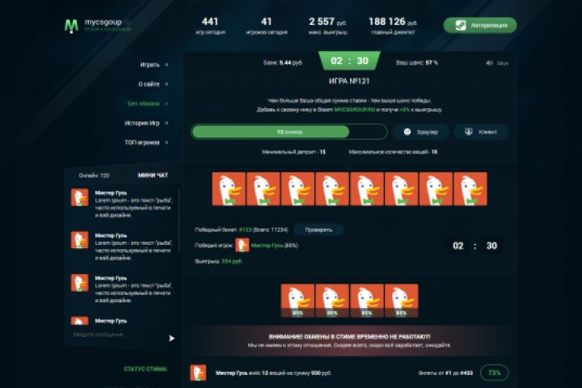Click the 188 126 руб. jackpot stat
This screenshot has width=582, height=388.
pyautogui.click(x=393, y=25)
